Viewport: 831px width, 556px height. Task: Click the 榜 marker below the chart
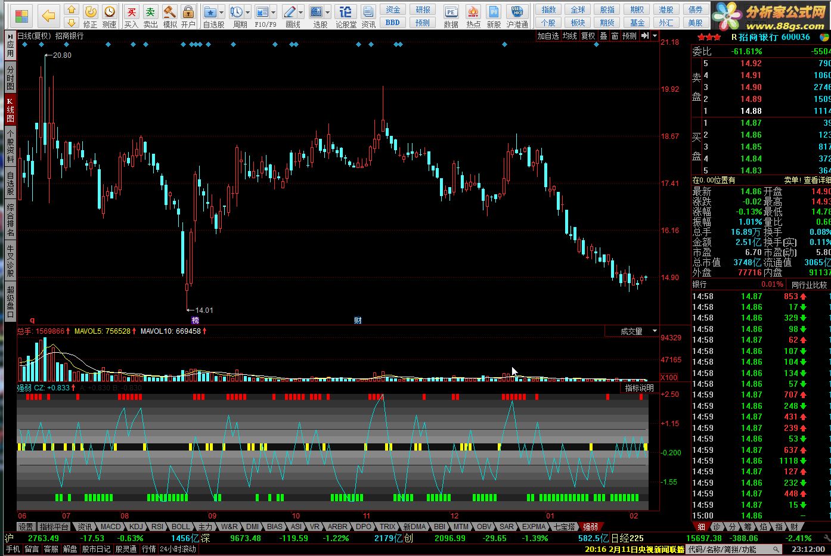pos(195,320)
